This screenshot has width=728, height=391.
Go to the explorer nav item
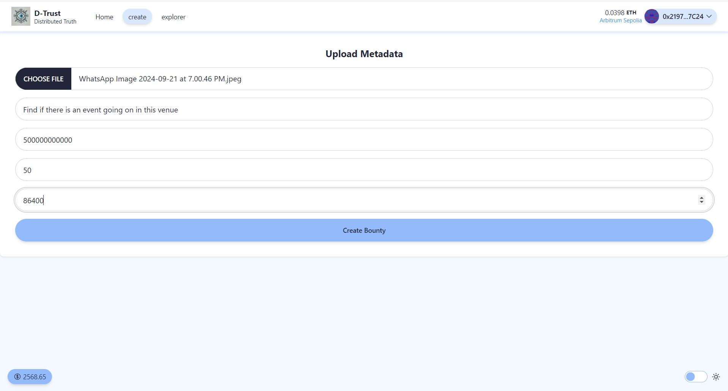click(x=173, y=17)
